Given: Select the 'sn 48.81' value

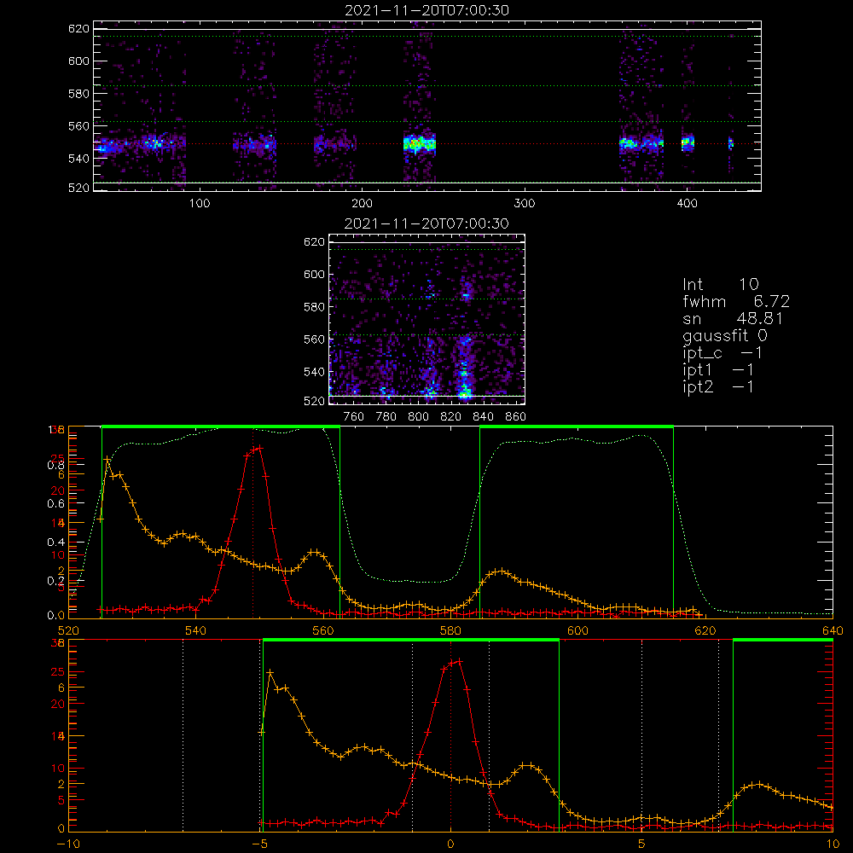Looking at the screenshot, I should click(733, 318).
